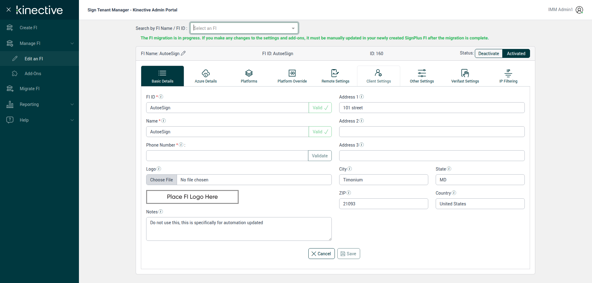
Task: Show info for the Logo field
Action: point(159,169)
